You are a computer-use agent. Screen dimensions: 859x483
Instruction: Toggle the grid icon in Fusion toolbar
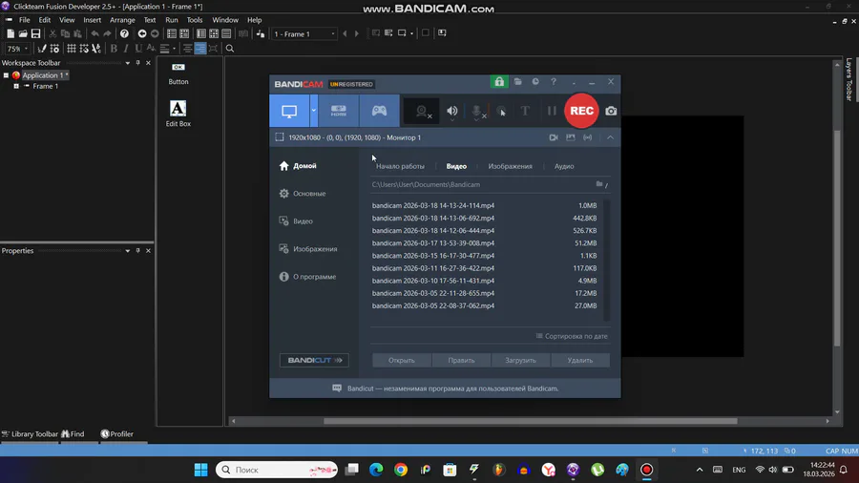72,49
